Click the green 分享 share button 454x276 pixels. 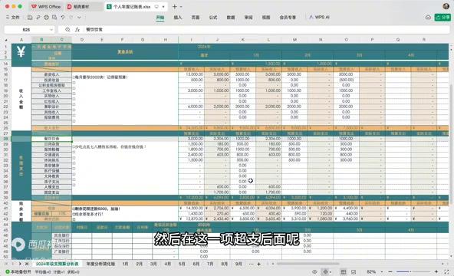point(442,18)
